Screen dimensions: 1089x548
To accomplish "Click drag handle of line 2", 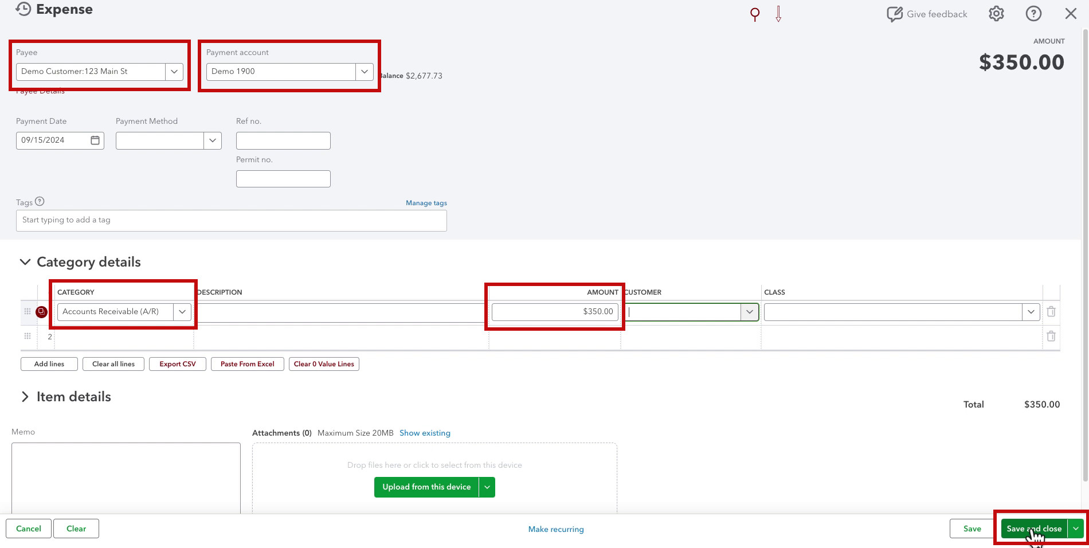I will (28, 336).
